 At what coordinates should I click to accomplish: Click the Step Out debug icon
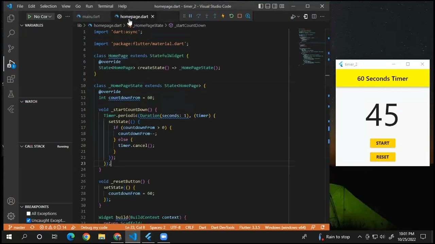(x=215, y=16)
